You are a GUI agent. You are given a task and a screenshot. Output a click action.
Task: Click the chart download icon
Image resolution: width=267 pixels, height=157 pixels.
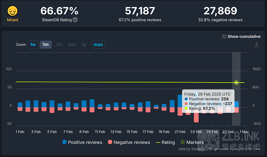(256, 44)
